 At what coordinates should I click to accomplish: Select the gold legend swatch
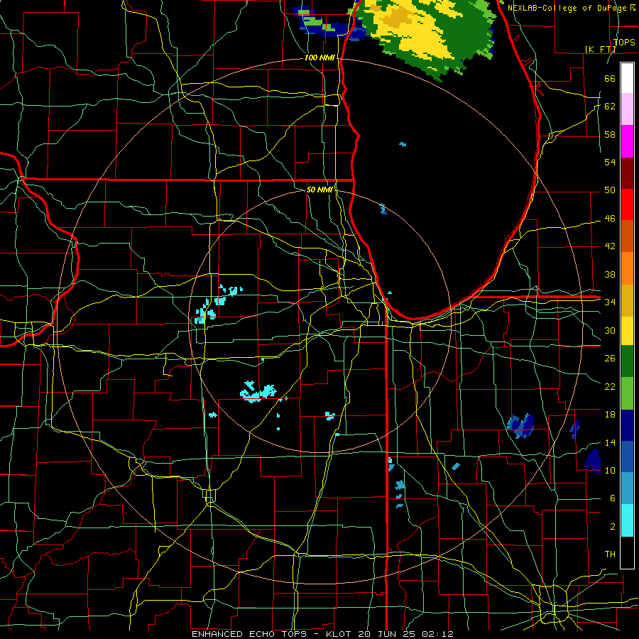[627, 300]
